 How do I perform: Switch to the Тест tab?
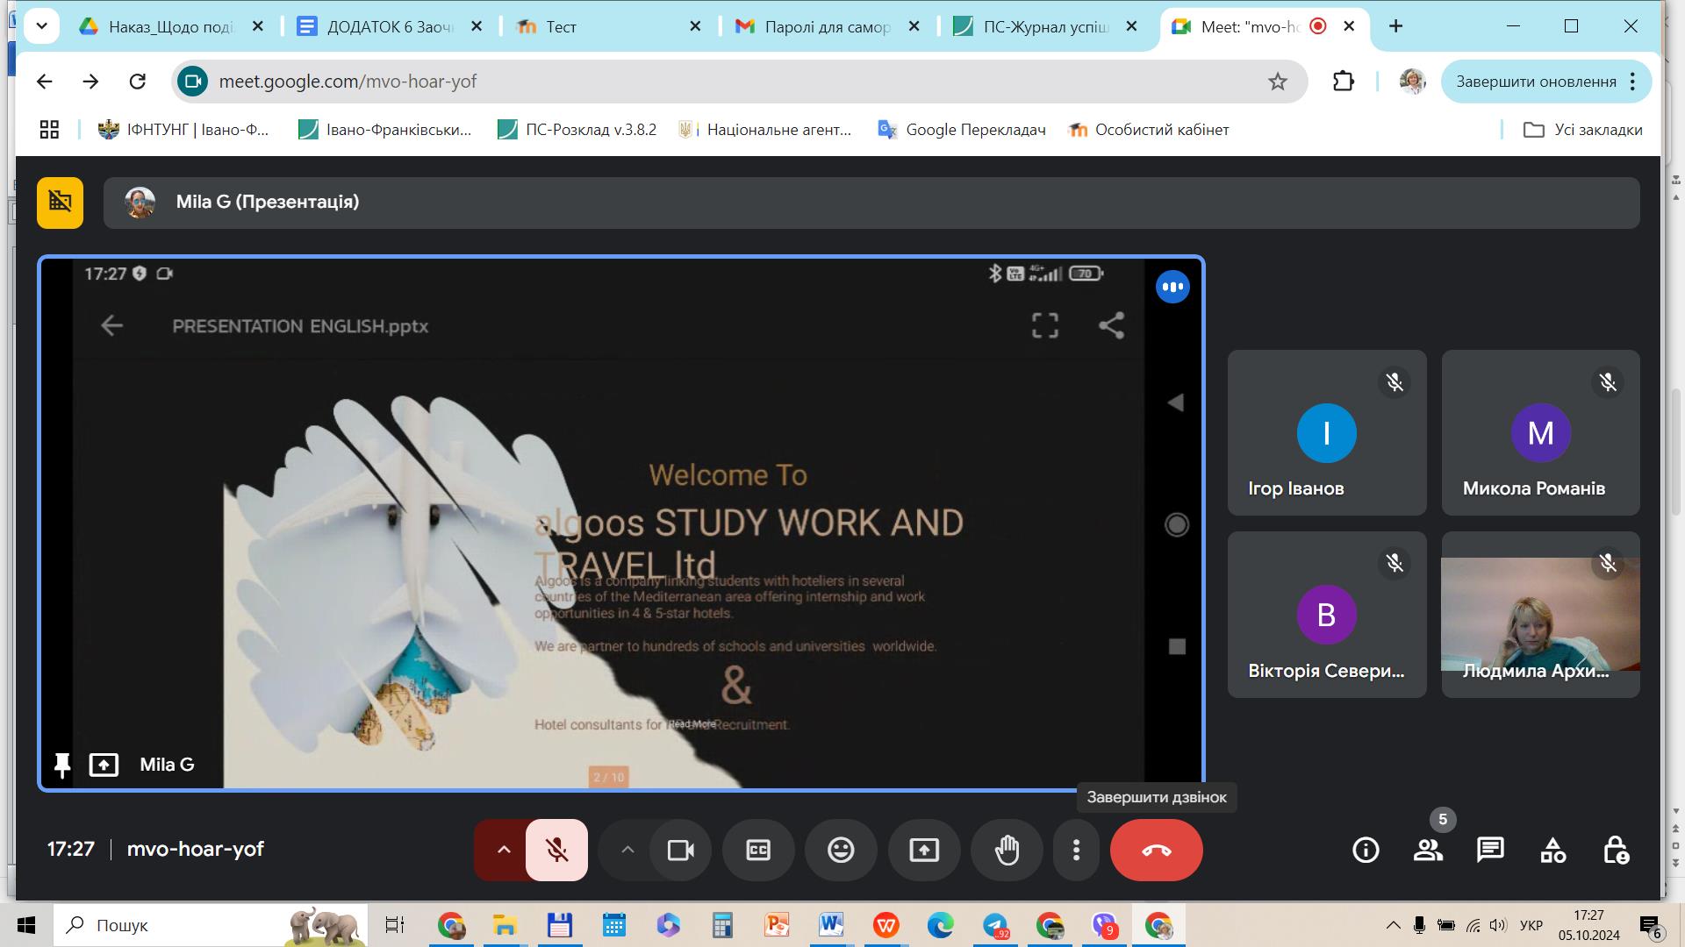pyautogui.click(x=608, y=26)
